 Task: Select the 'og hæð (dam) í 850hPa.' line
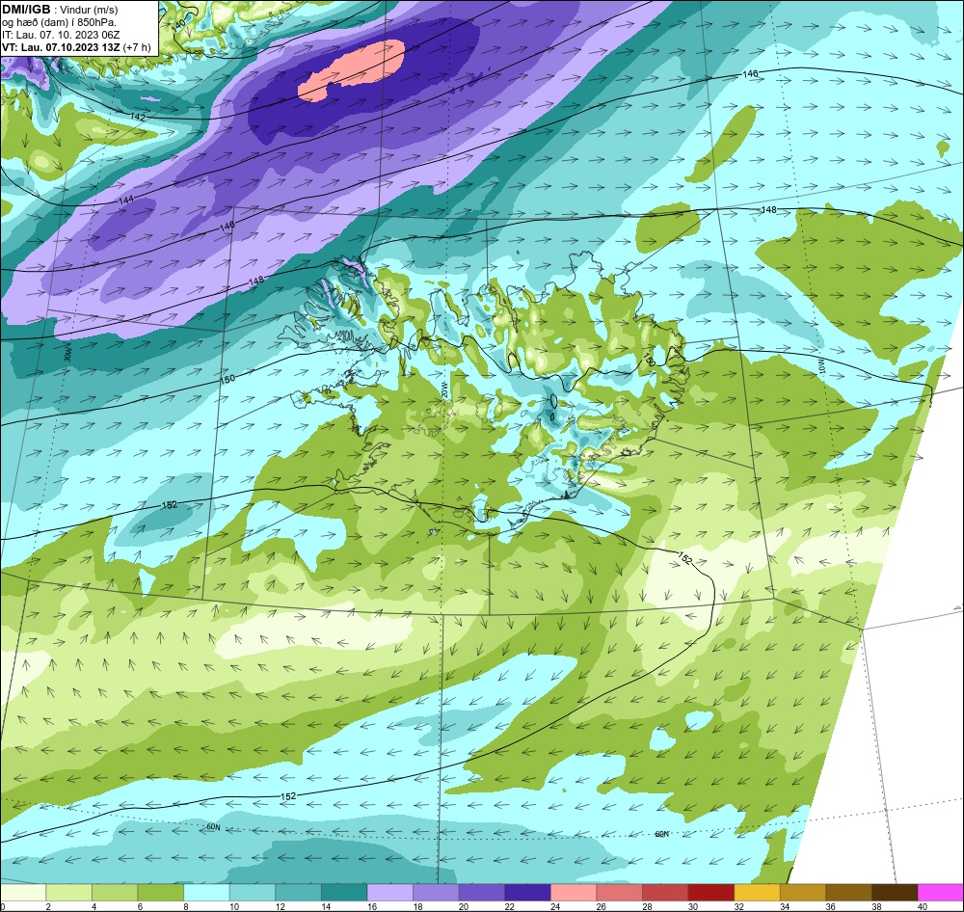59,23
